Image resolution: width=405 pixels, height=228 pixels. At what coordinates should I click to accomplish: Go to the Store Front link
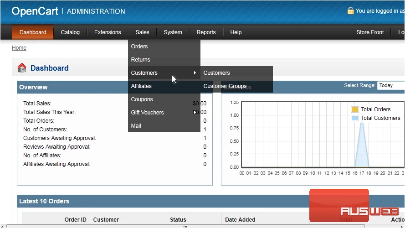(370, 32)
